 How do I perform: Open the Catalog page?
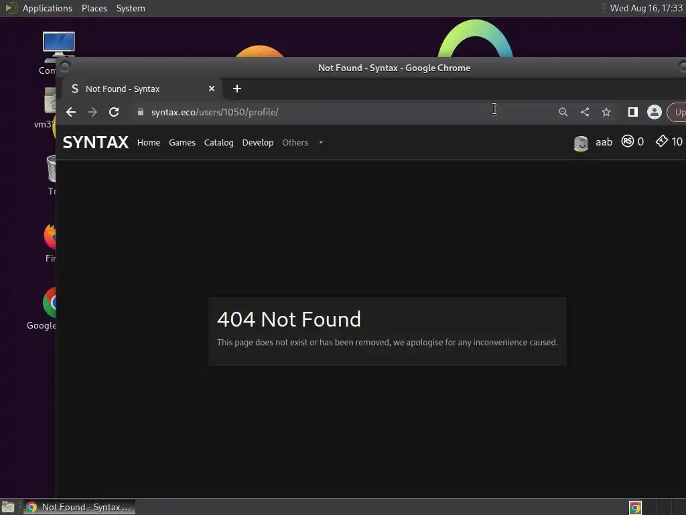[x=219, y=143]
